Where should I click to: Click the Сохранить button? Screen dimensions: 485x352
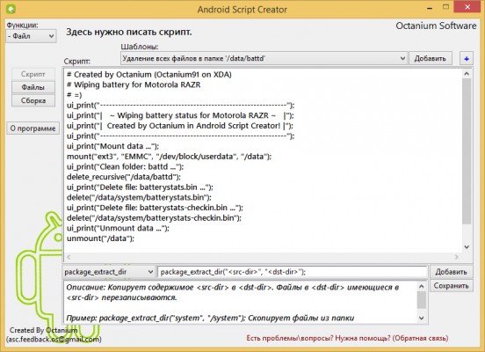[451, 286]
